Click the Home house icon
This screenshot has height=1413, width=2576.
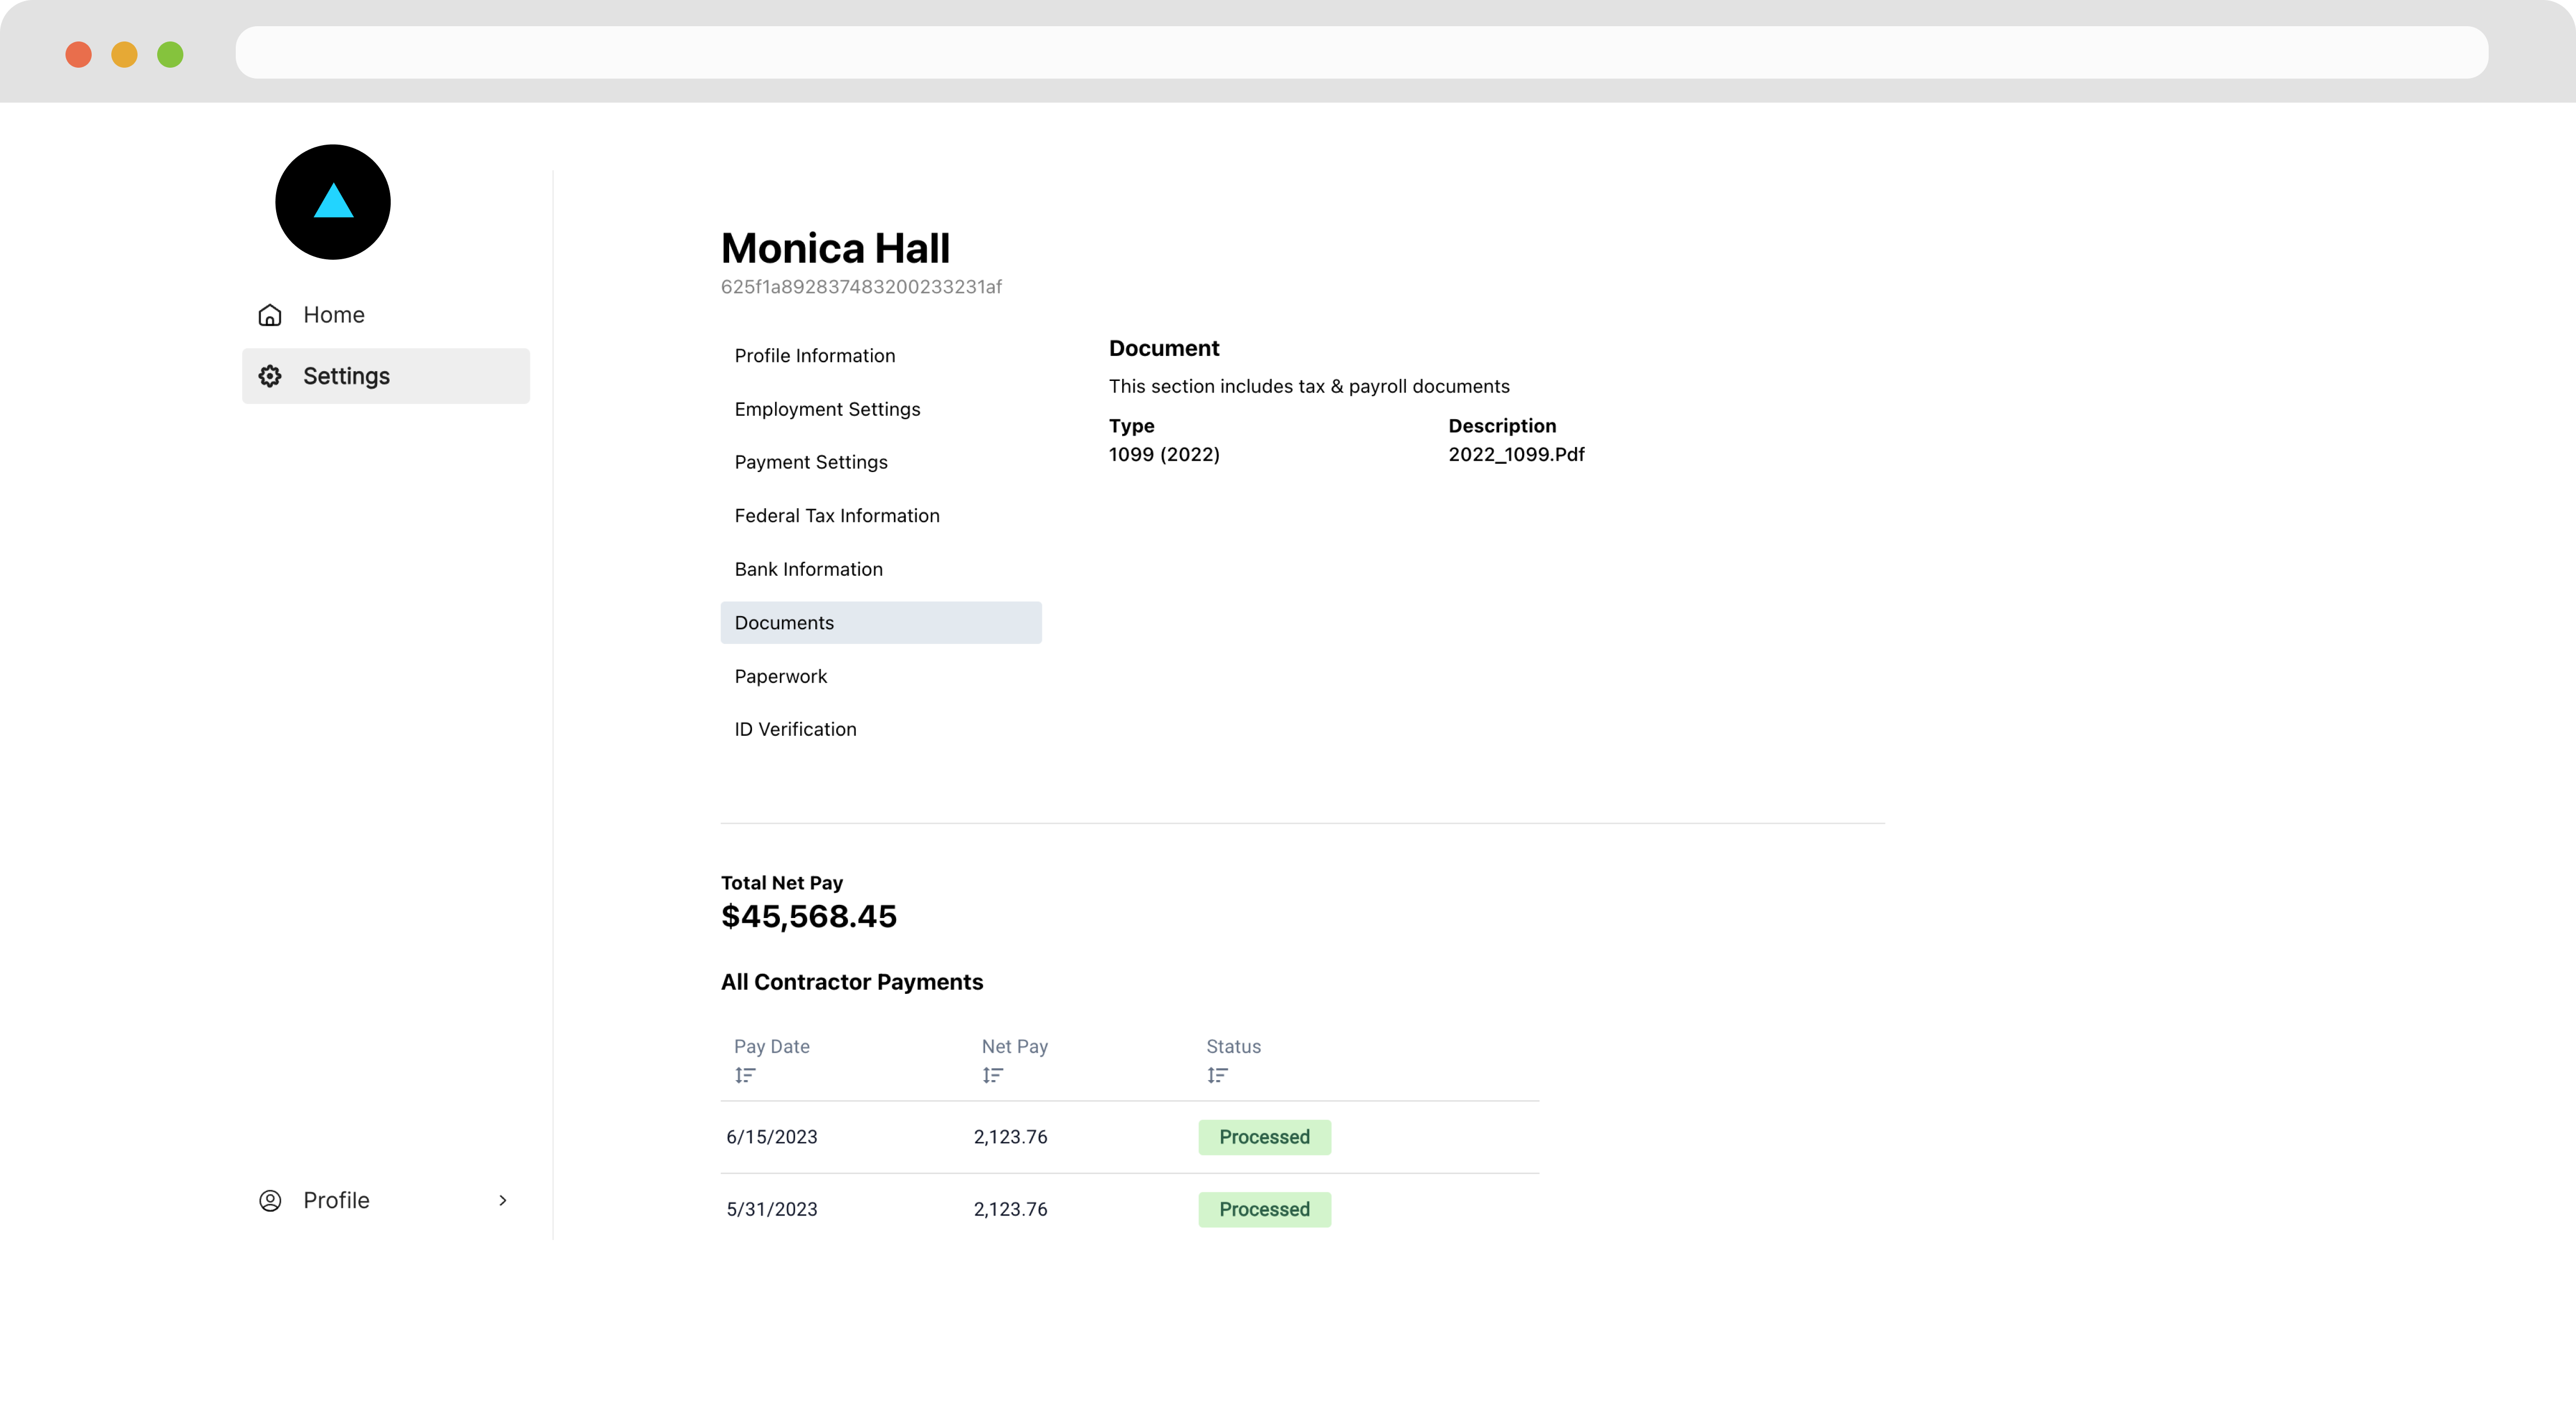pos(270,315)
